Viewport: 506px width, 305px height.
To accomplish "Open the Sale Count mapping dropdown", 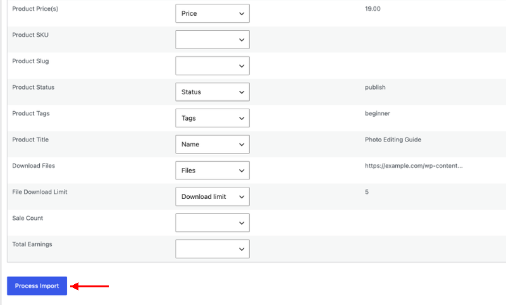I will 213,223.
